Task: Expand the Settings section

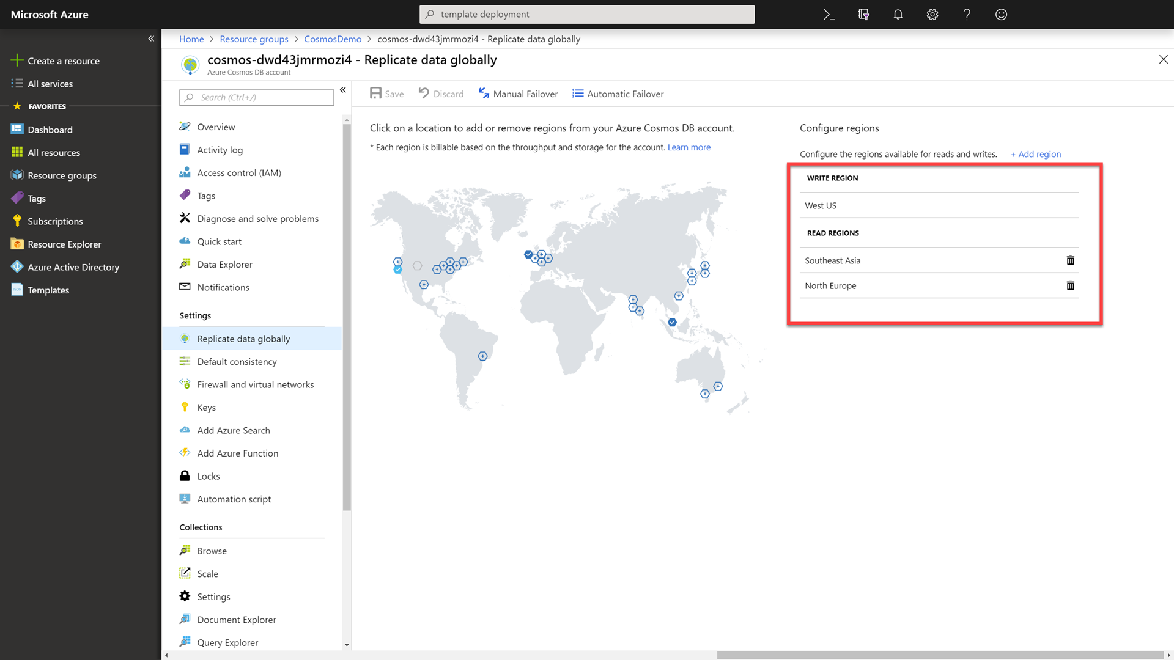Action: [x=194, y=315]
